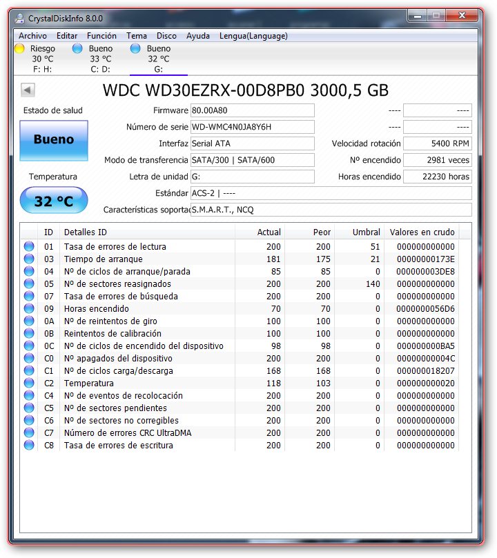This screenshot has width=497, height=558.
Task: Click the transfer mode field SATA/300 | SATA/600
Action: [x=253, y=160]
